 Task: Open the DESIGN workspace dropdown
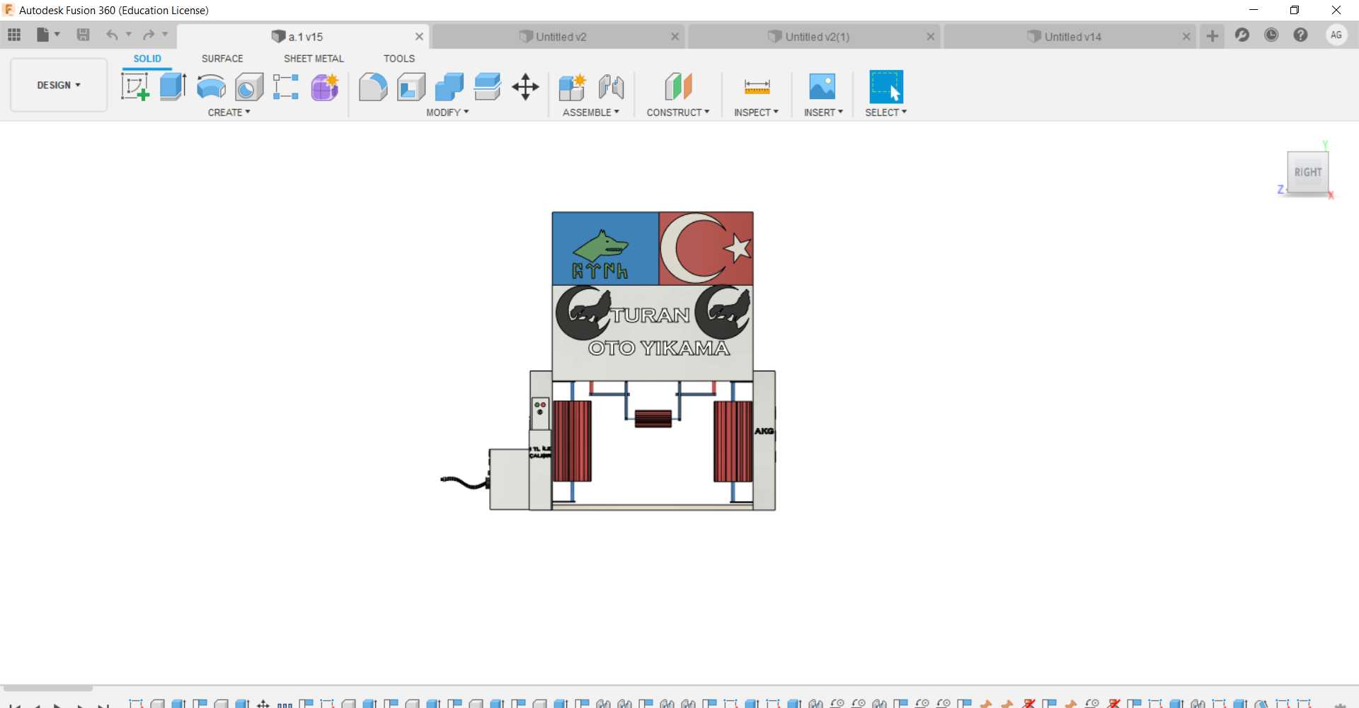59,85
